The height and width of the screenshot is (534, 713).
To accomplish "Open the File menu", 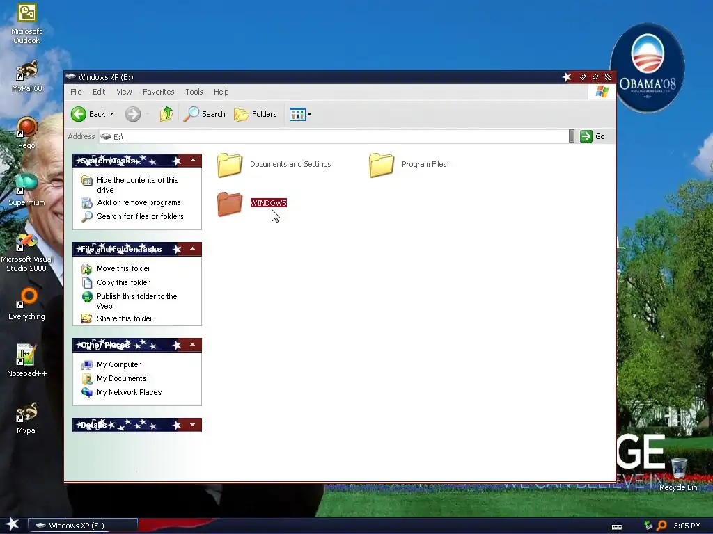I will 76,92.
